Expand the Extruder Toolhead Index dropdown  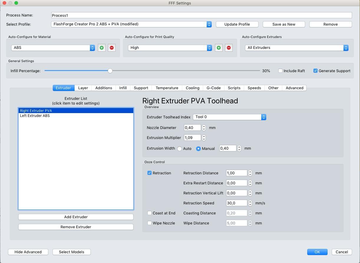[229, 117]
